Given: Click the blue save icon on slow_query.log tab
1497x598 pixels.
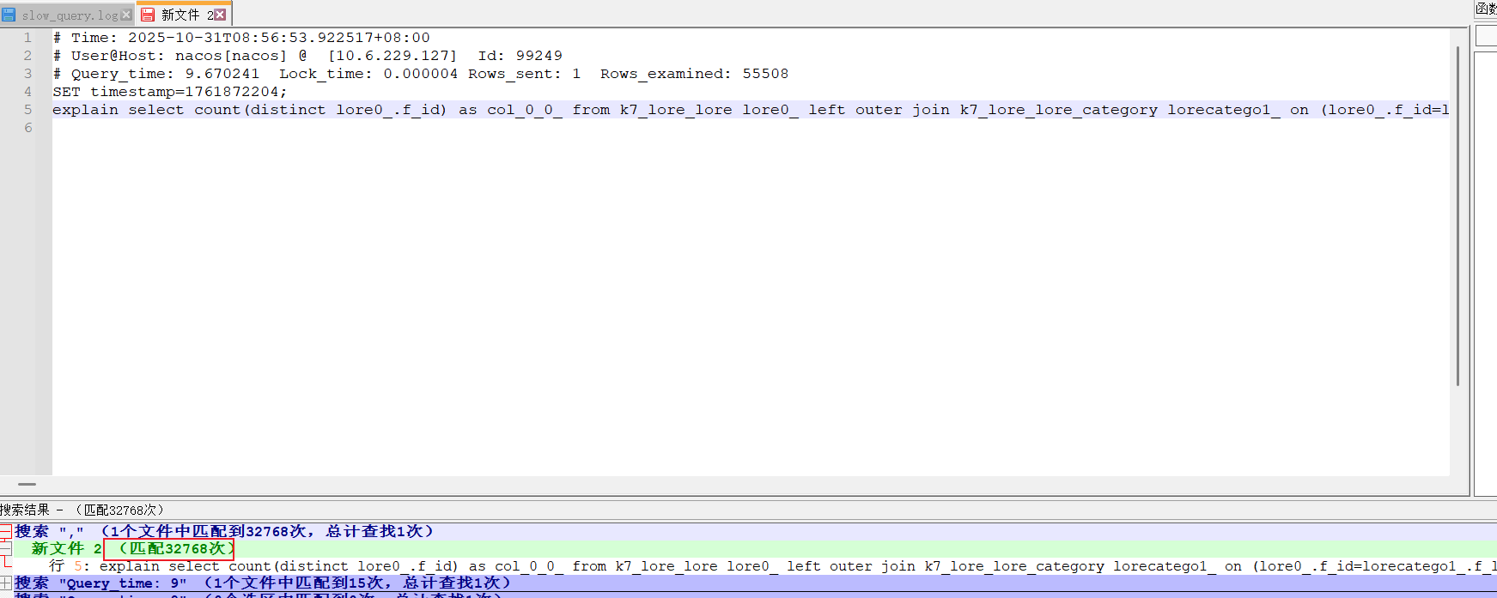Looking at the screenshot, I should click(9, 15).
